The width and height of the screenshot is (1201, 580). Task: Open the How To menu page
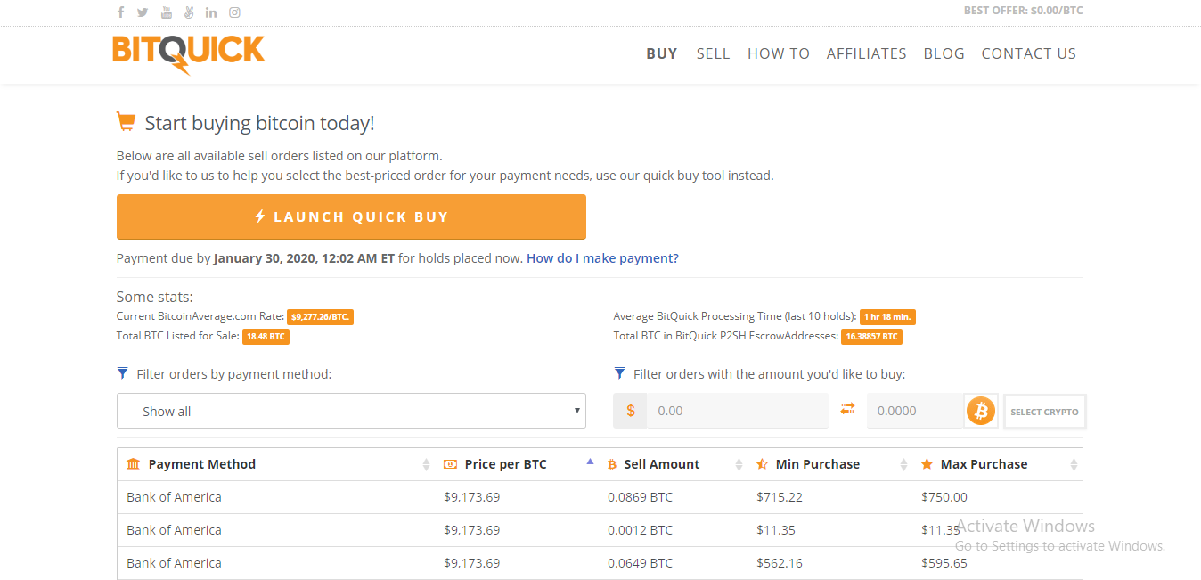pyautogui.click(x=778, y=53)
